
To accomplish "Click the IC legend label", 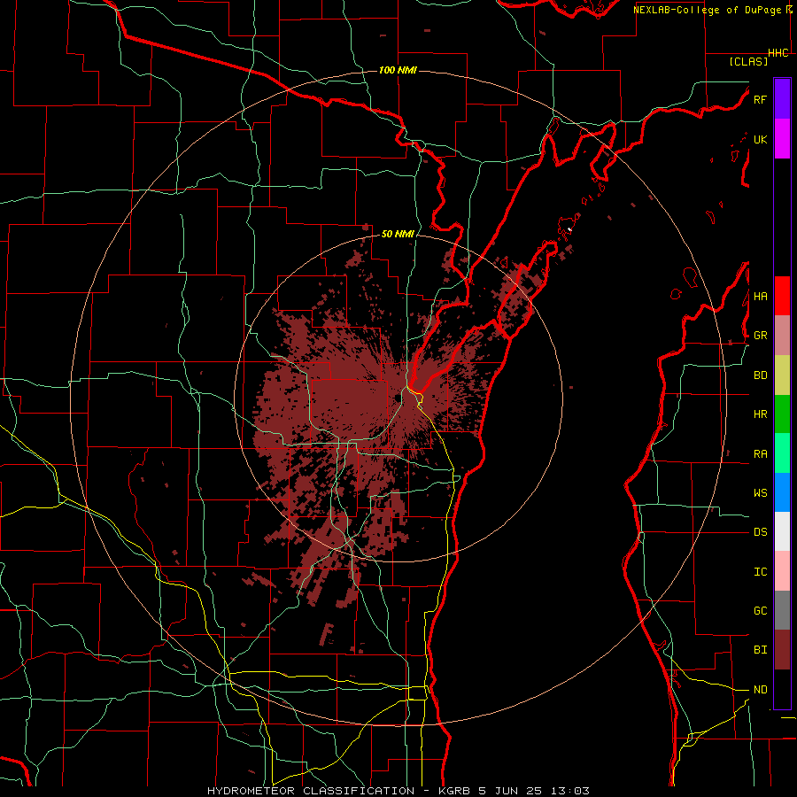I will tap(760, 572).
